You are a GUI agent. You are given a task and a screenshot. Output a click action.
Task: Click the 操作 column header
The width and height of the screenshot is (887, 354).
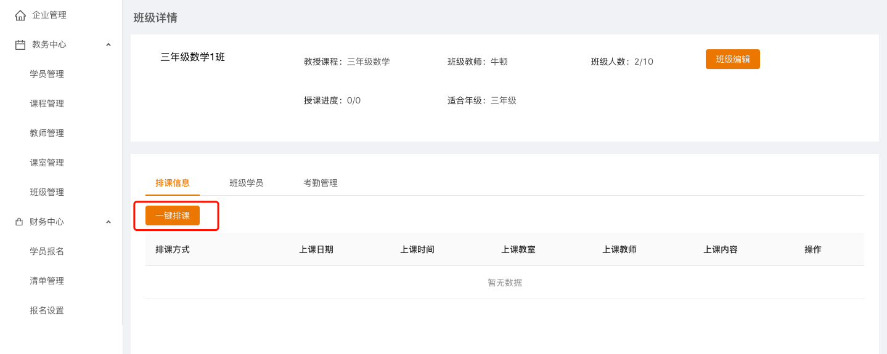[x=812, y=249]
